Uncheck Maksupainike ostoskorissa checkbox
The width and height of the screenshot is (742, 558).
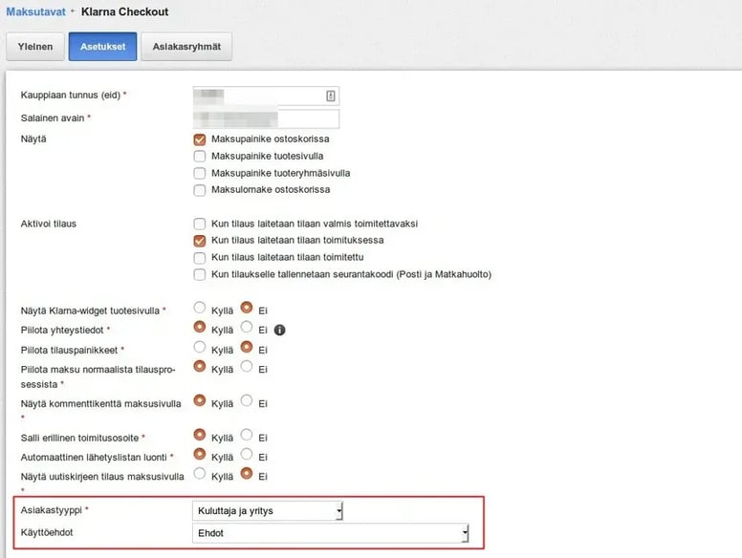pos(200,139)
